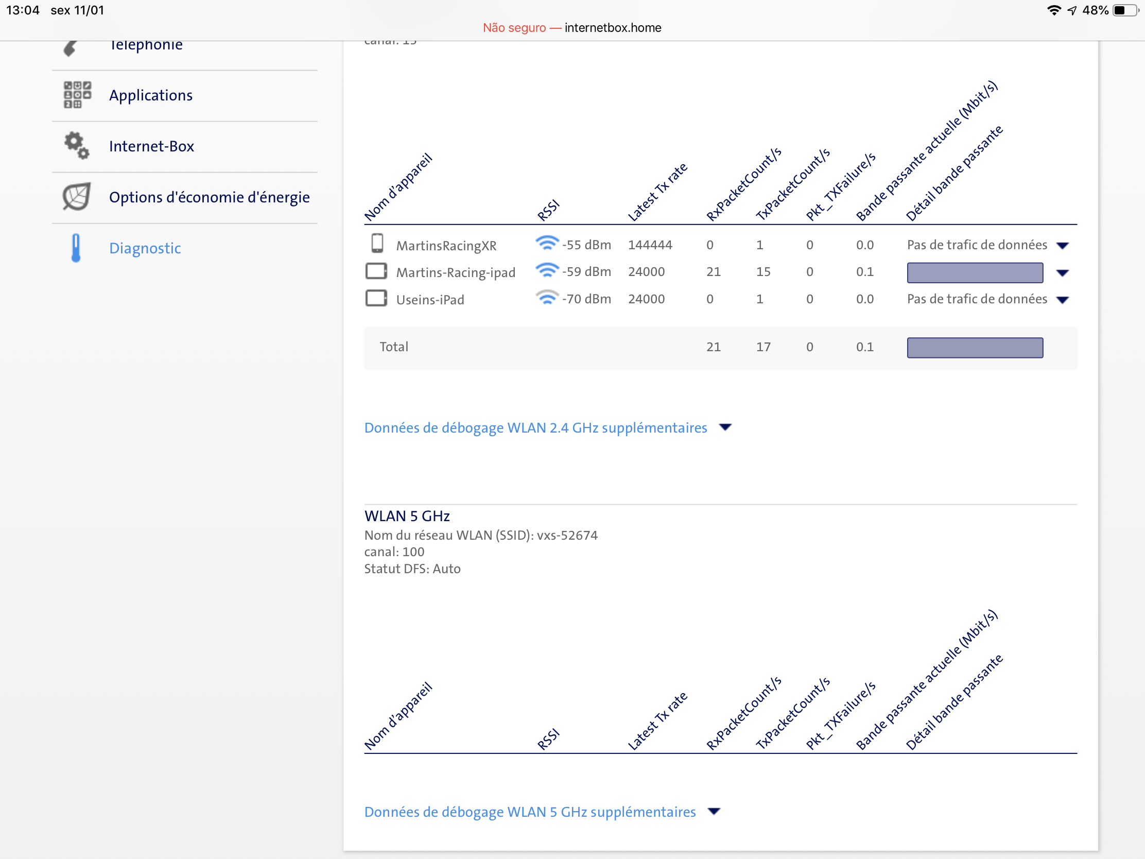Open the Options d'économie d'énergie menu
This screenshot has width=1145, height=859.
point(209,197)
